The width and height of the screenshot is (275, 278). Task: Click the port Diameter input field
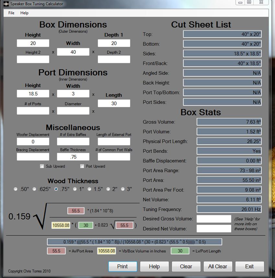click(73, 111)
